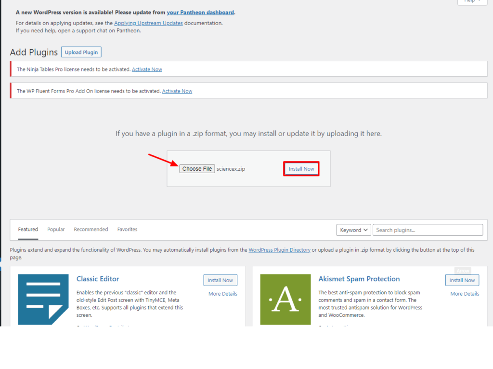Install the uploaded sciencex.zip plugin
The width and height of the screenshot is (493, 369).
tap(301, 168)
